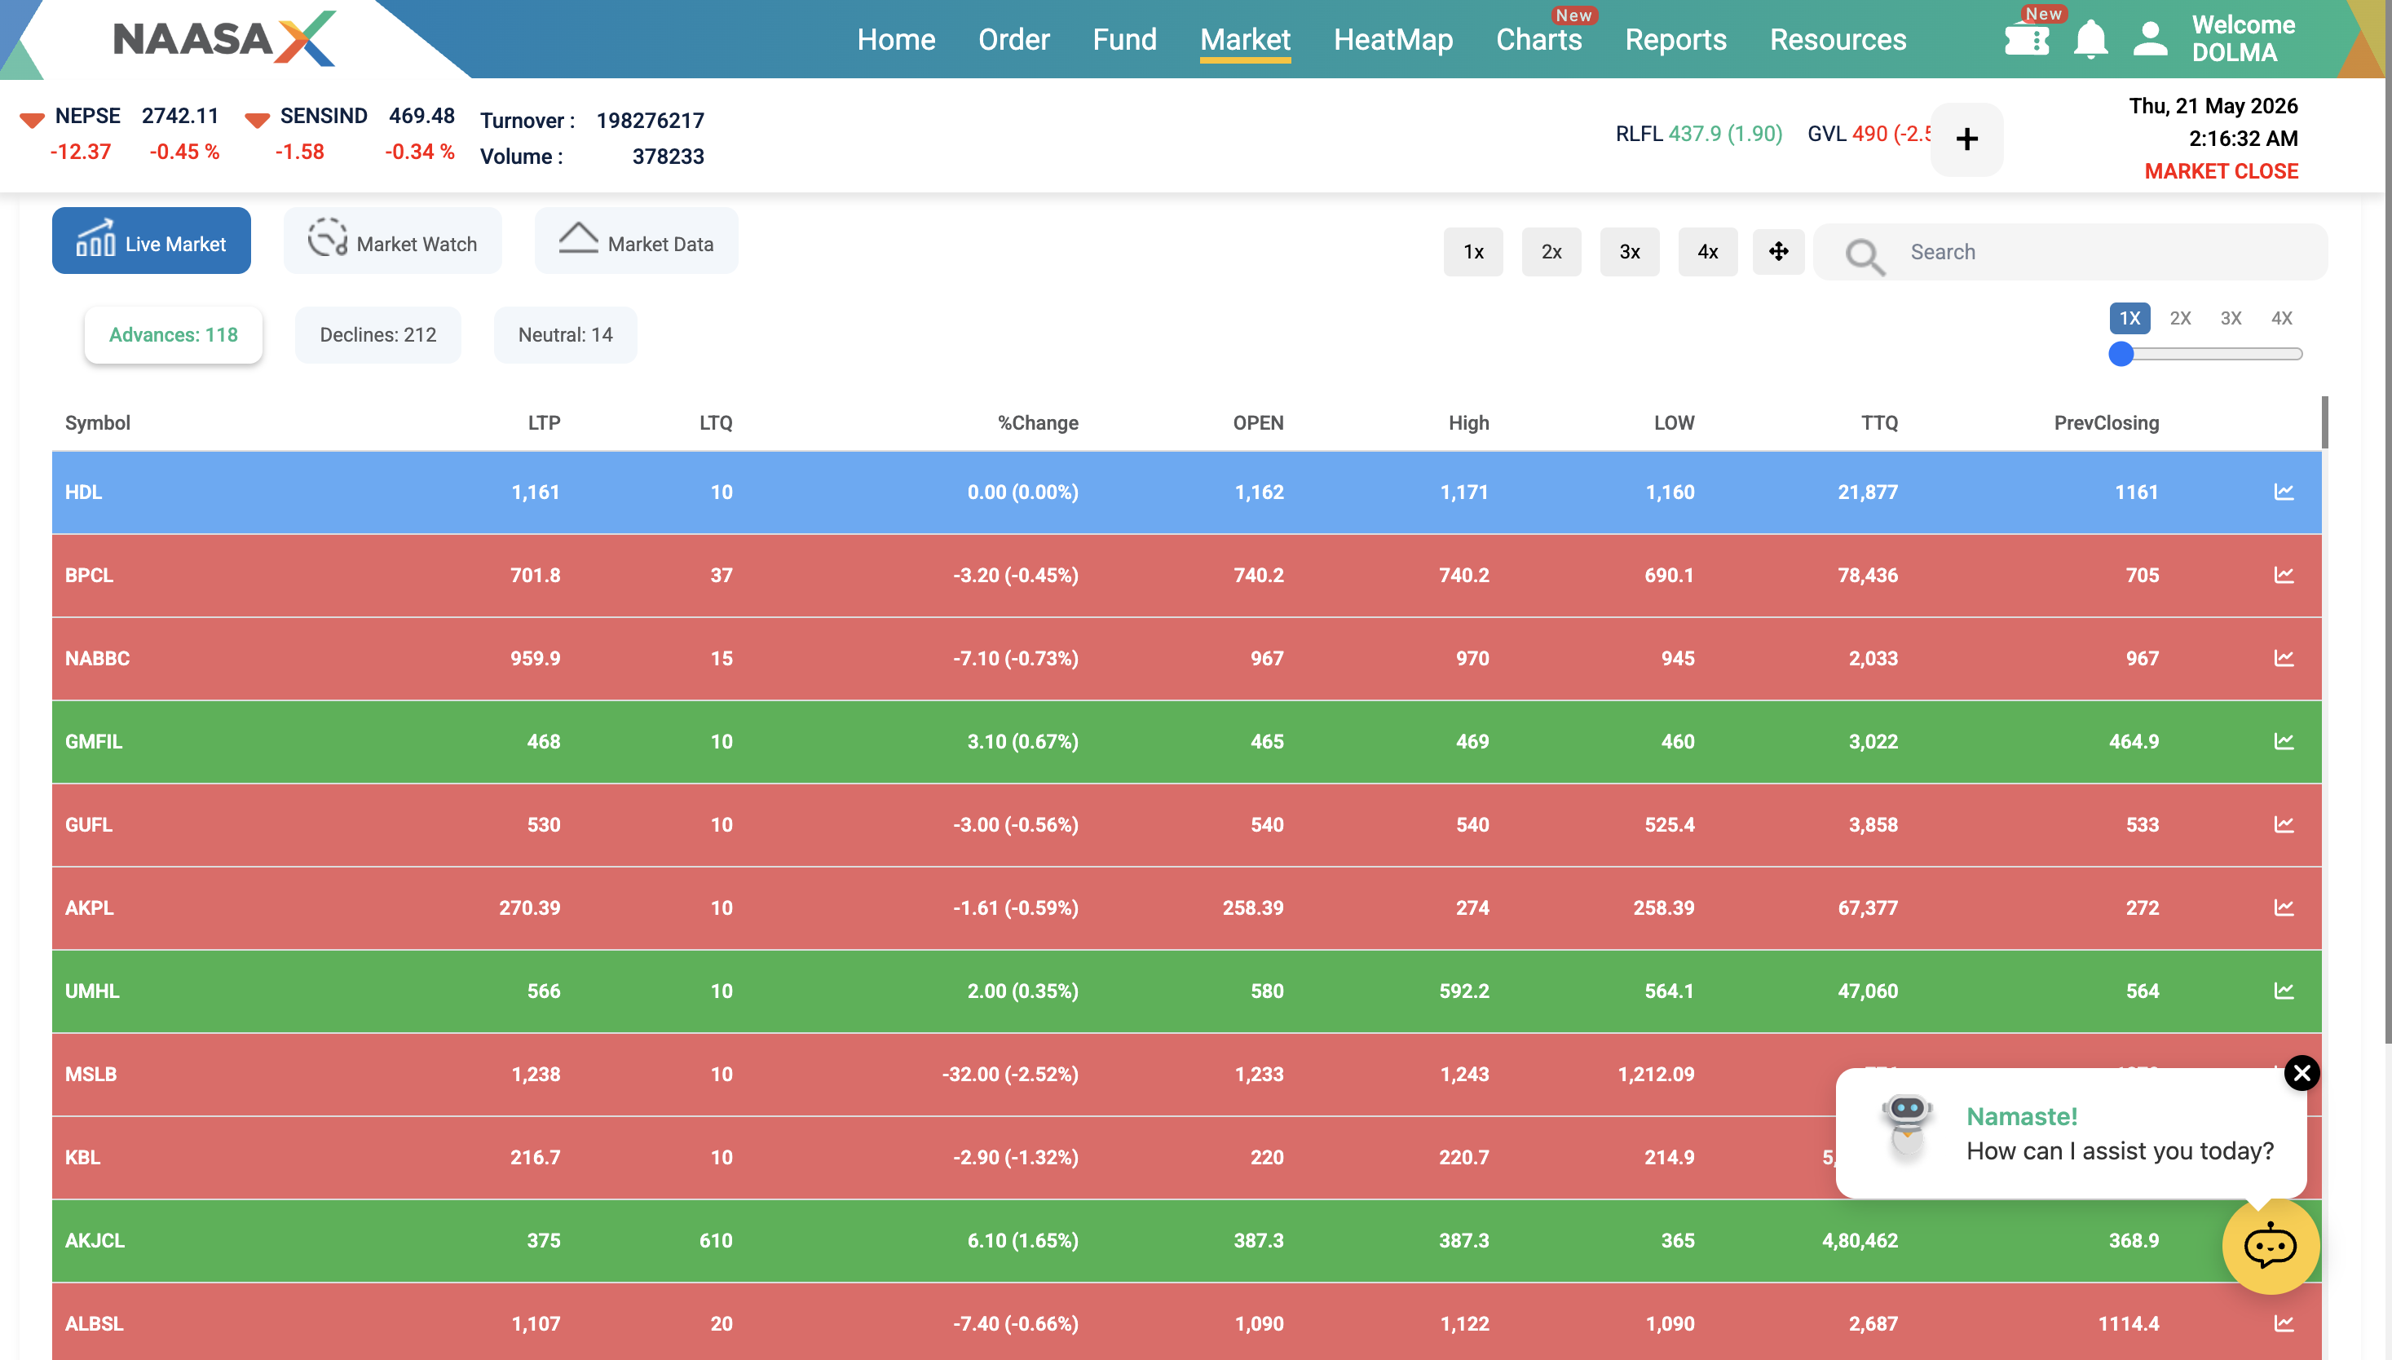
Task: Sort by LTP column header
Action: tap(544, 423)
